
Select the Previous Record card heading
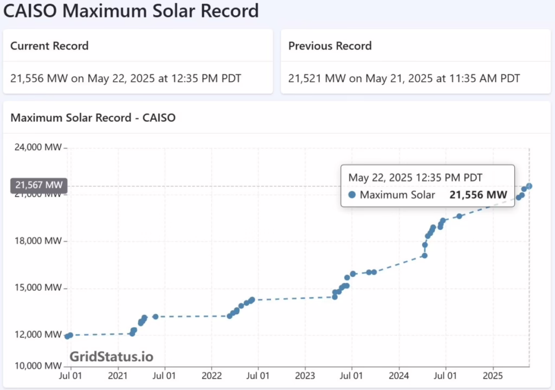pos(330,46)
